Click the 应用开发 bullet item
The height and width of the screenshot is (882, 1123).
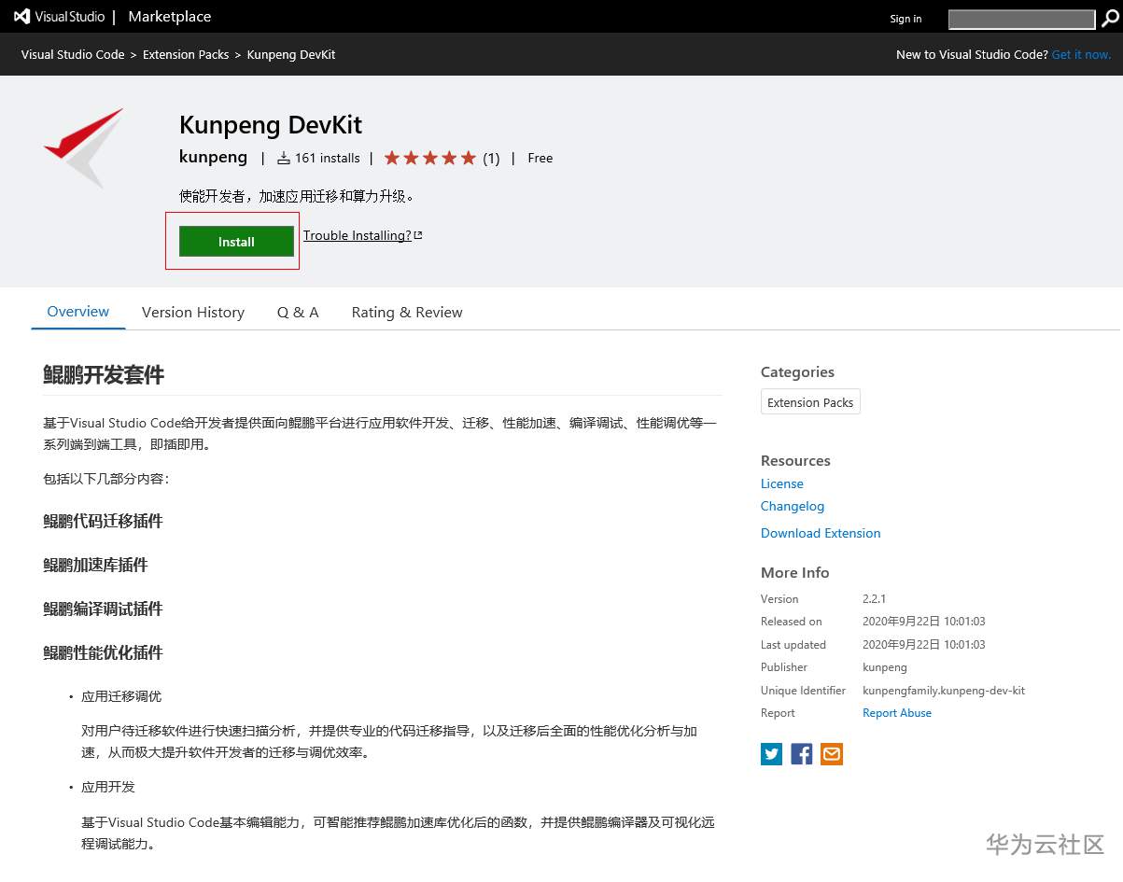(108, 787)
